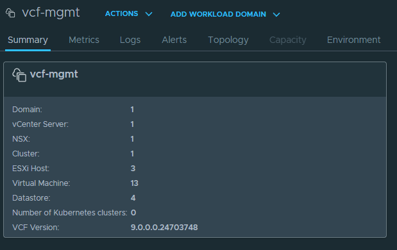The width and height of the screenshot is (397, 250).
Task: Click the cloud icon in summary card
Action: (19, 75)
